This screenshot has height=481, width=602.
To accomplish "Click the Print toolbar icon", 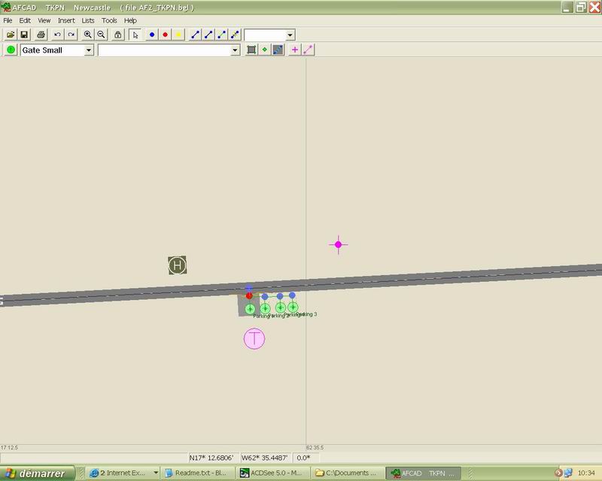I will pos(41,35).
